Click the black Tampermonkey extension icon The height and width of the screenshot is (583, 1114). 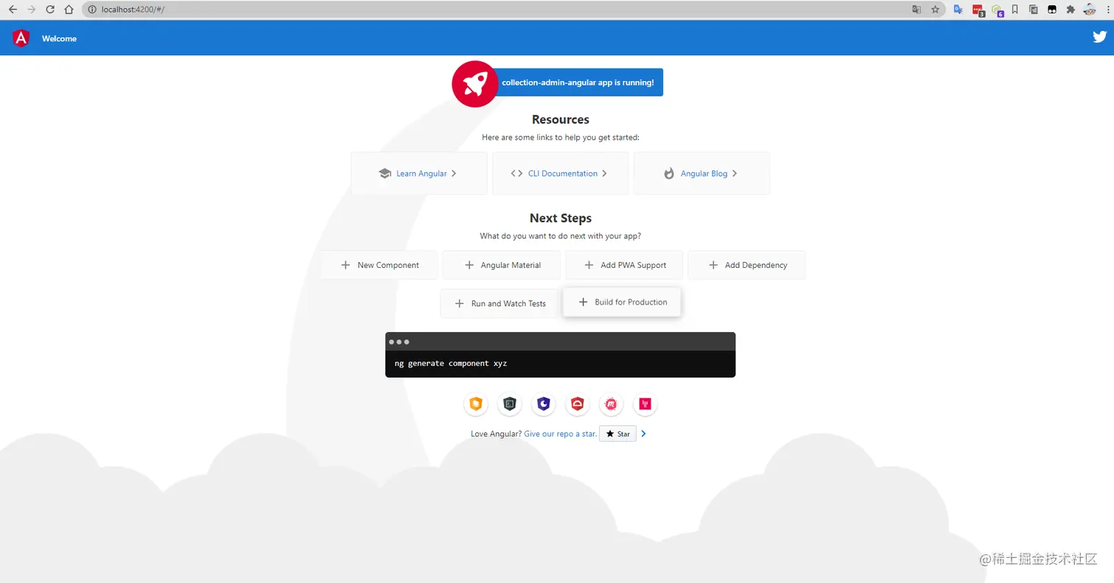coord(1052,10)
